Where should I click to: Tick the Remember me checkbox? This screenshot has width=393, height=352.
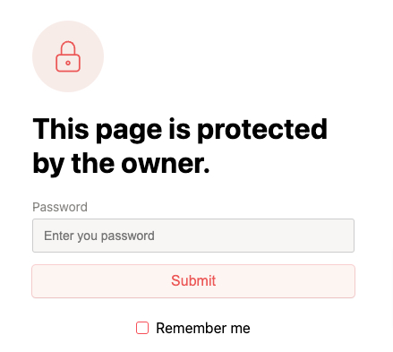click(142, 328)
